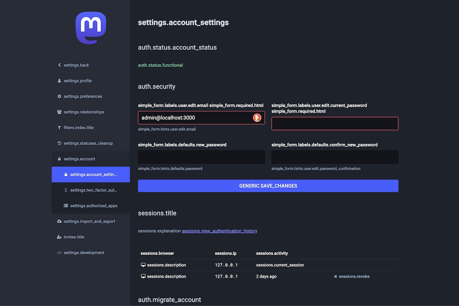Click the confirm new password field
459x306 pixels.
click(335, 157)
